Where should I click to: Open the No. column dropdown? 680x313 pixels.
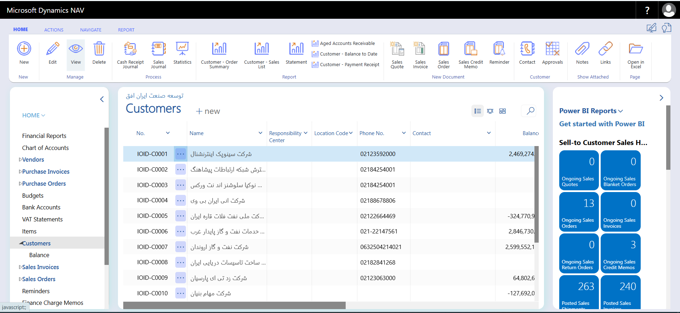pos(168,133)
